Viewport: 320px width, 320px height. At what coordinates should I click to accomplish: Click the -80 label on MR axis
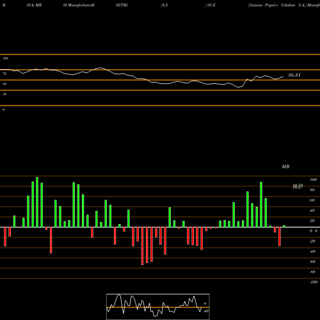pos(312,272)
